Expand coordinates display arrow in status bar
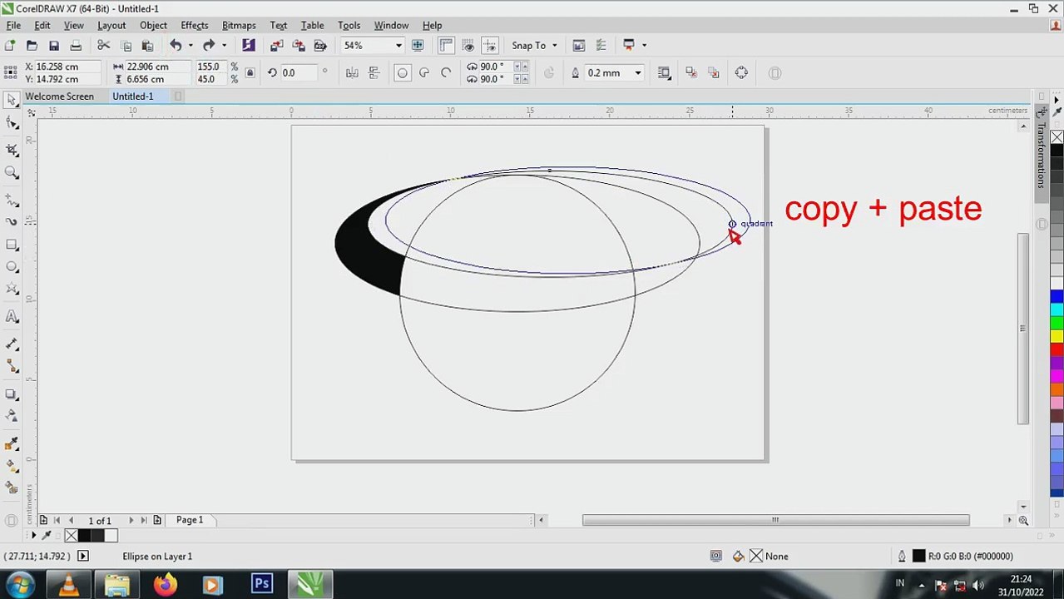The image size is (1064, 599). coord(83,557)
